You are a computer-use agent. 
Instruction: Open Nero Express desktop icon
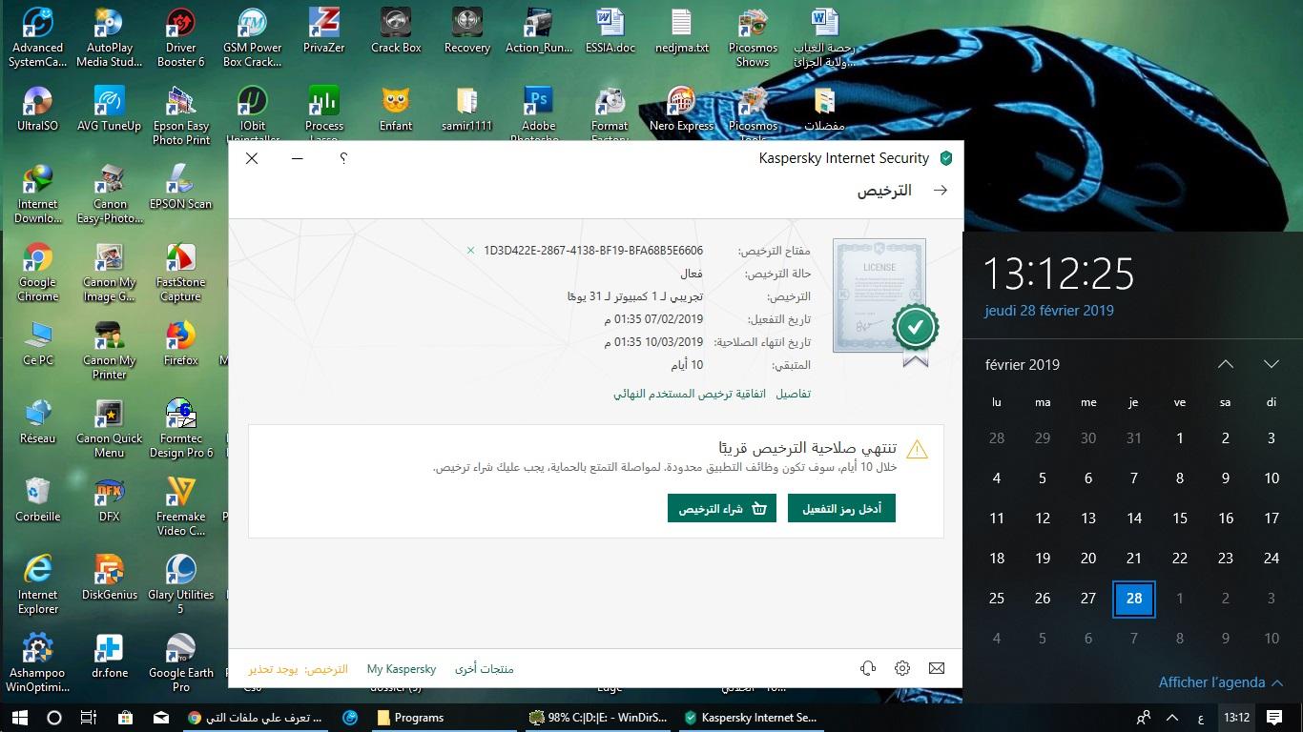[x=682, y=110]
